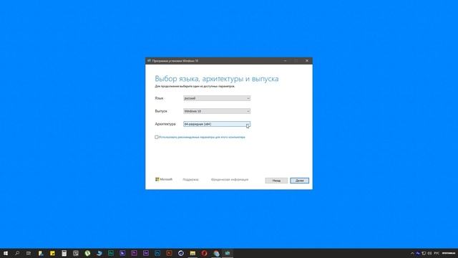Click the Microsoft logo in dialog
458x258 pixels.
164,179
